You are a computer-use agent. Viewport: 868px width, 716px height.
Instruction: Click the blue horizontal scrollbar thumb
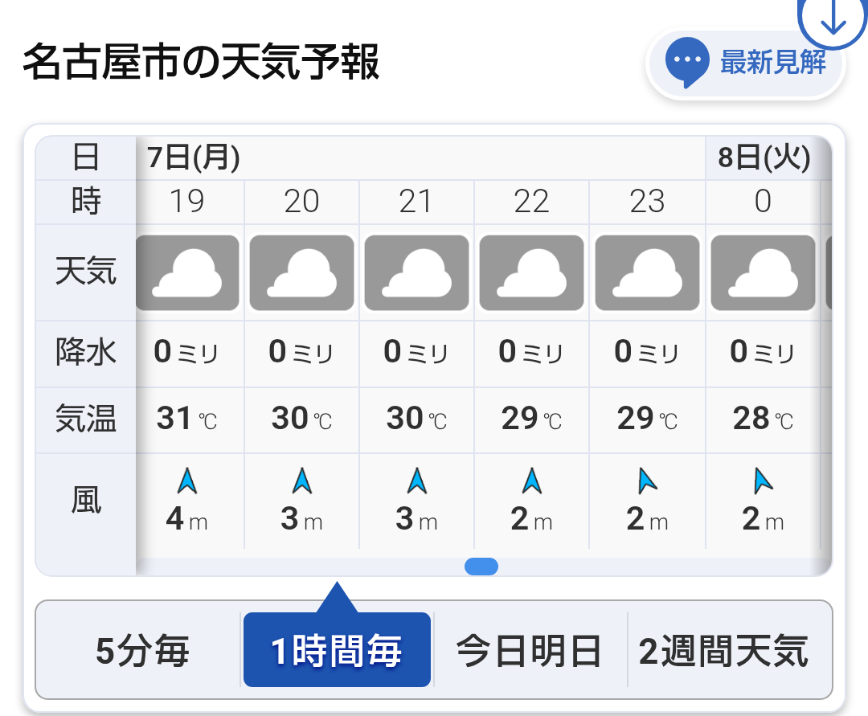[481, 567]
